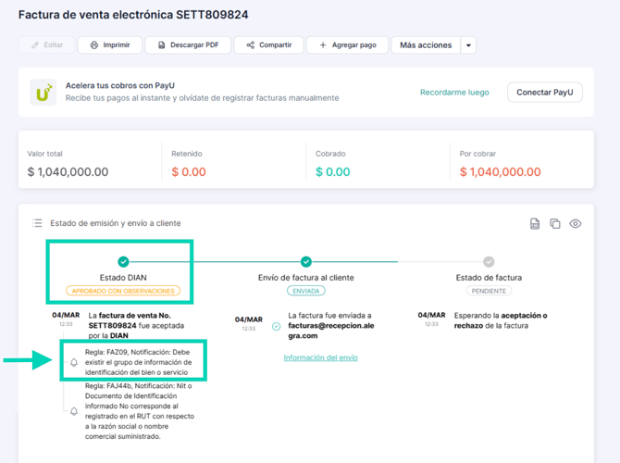
Task: Open the Información del envío link
Action: coord(320,357)
